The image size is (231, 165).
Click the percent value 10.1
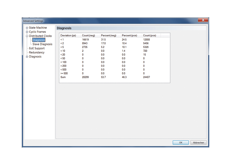tap(124, 47)
